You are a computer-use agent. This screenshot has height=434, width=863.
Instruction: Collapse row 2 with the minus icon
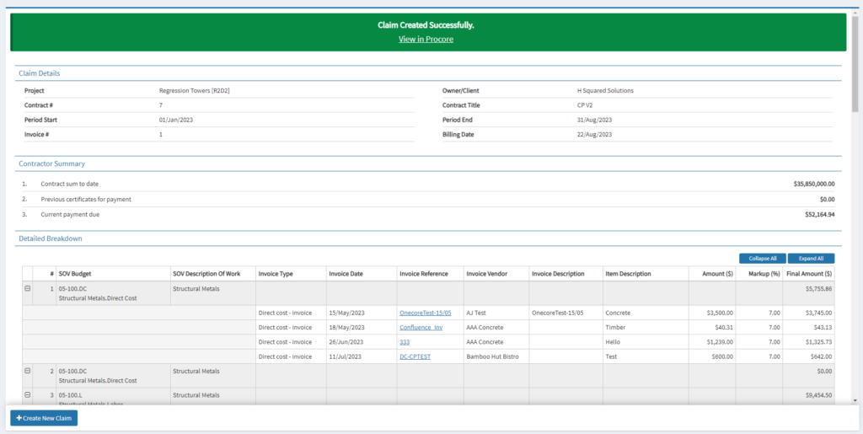click(27, 371)
